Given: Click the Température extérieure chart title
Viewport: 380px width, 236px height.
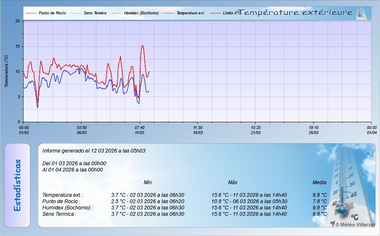Looking at the screenshot, I should click(x=296, y=13).
